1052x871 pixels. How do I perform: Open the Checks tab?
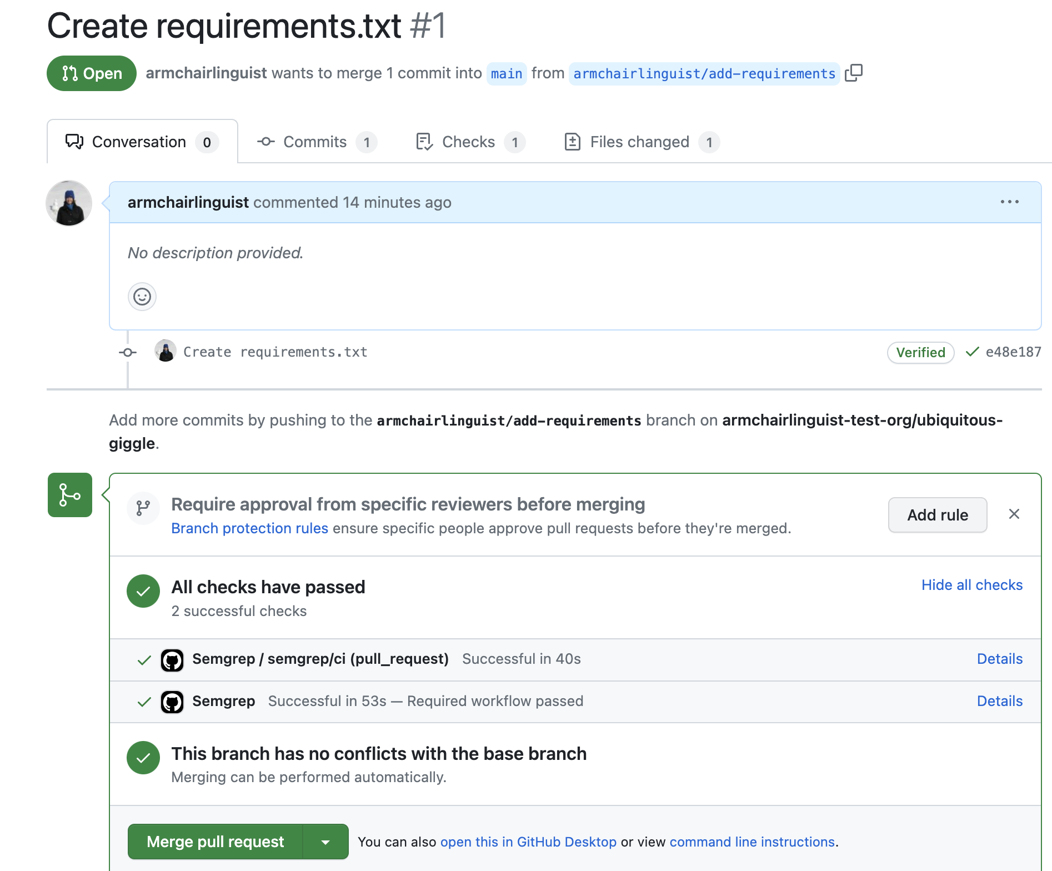468,142
